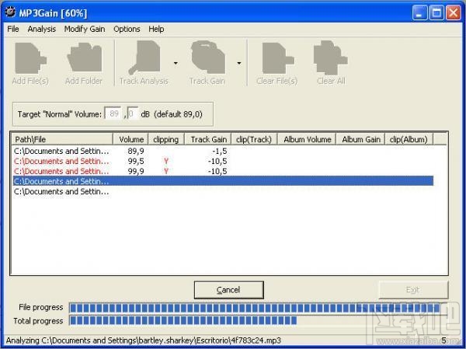Screen dimensions: 466x349
Task: Cancel the running analysis
Action: (x=228, y=290)
